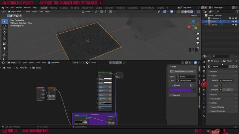The width and height of the screenshot is (239, 134).
Task: Hide Collection 1 with its eye icon
Action: click(233, 18)
